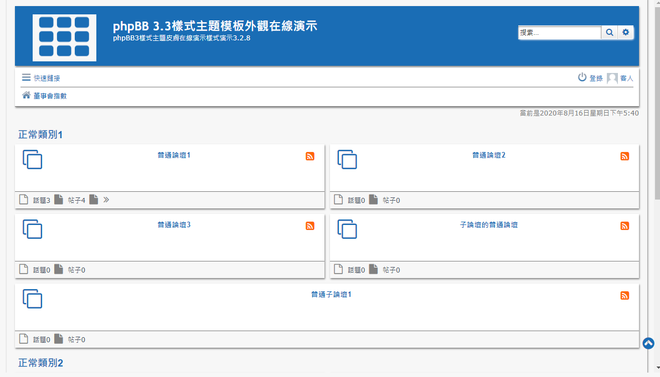This screenshot has height=377, width=660.
Task: Open advanced search gear icon
Action: coord(626,33)
